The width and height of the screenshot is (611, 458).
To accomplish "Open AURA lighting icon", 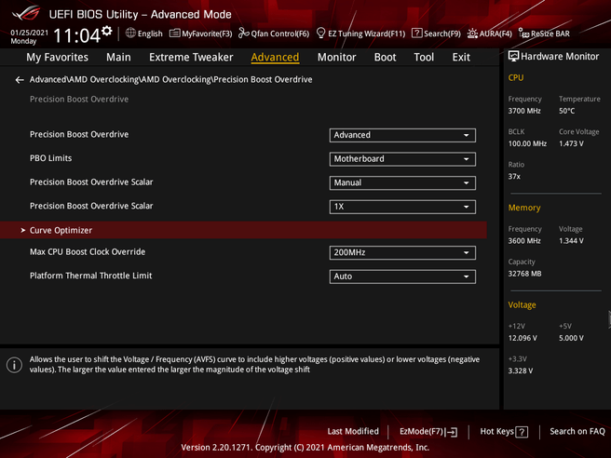I will point(472,34).
